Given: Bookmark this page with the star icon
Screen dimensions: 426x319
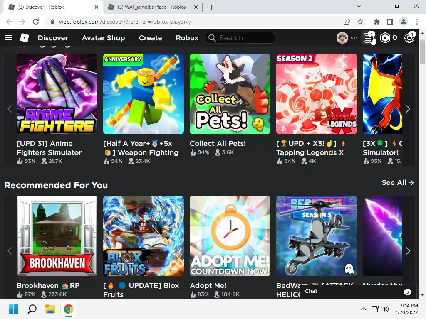Looking at the screenshot, I should pos(360,22).
